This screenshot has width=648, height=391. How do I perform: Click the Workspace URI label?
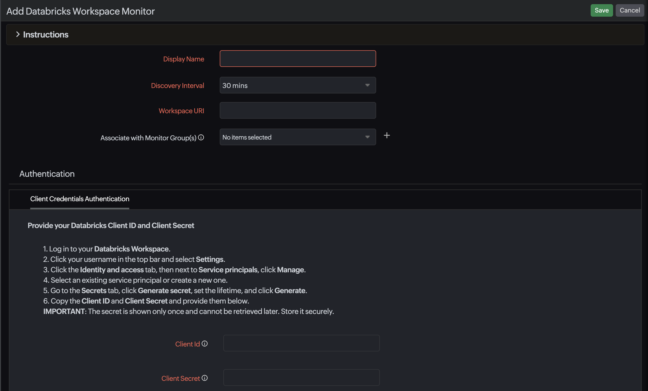(181, 111)
